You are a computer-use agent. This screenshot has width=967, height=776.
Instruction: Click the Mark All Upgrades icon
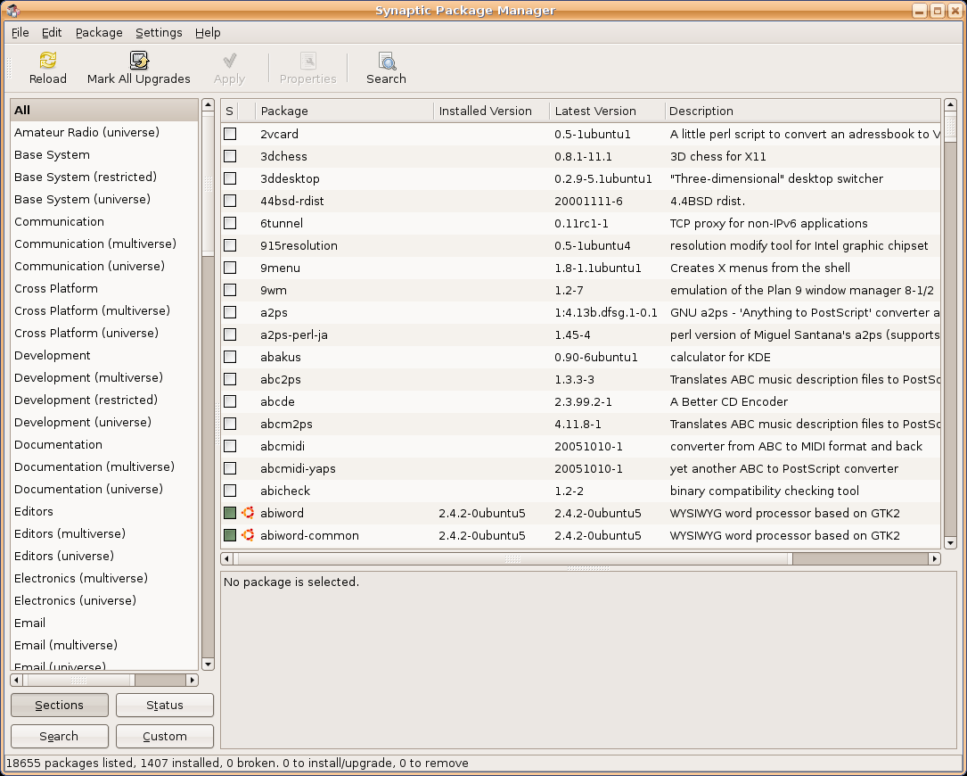(x=139, y=60)
